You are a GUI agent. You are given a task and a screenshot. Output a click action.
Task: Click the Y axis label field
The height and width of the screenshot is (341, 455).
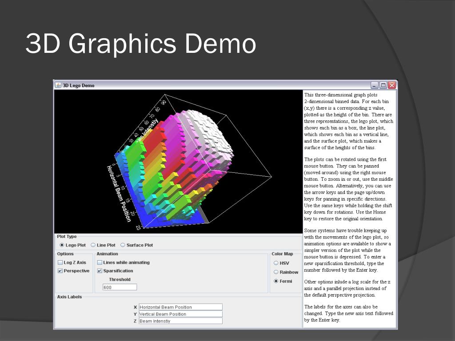[x=180, y=314]
